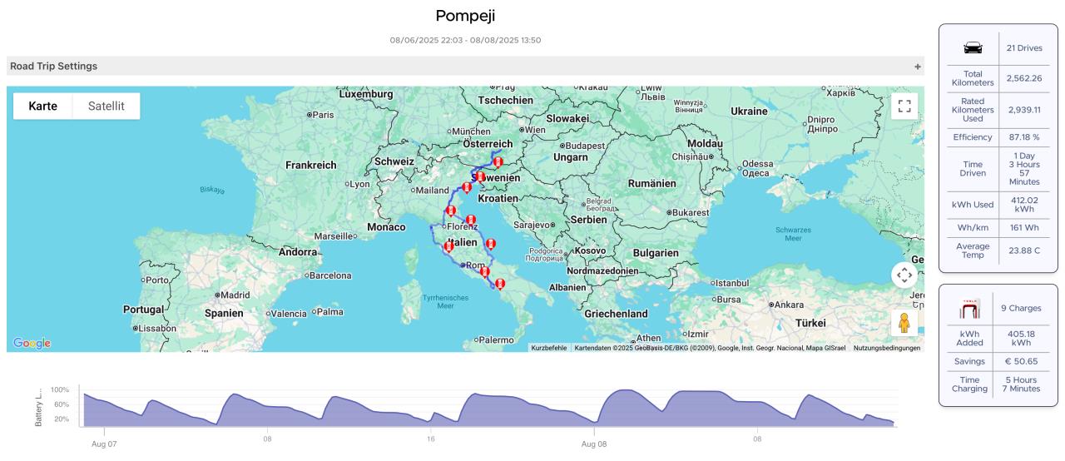Click the map camera pan control

(x=904, y=275)
